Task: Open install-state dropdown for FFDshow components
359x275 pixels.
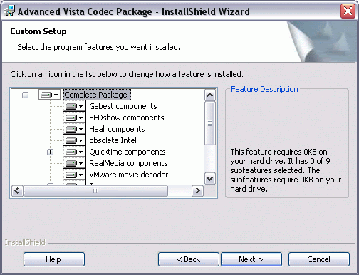Action: pyautogui.click(x=75, y=118)
